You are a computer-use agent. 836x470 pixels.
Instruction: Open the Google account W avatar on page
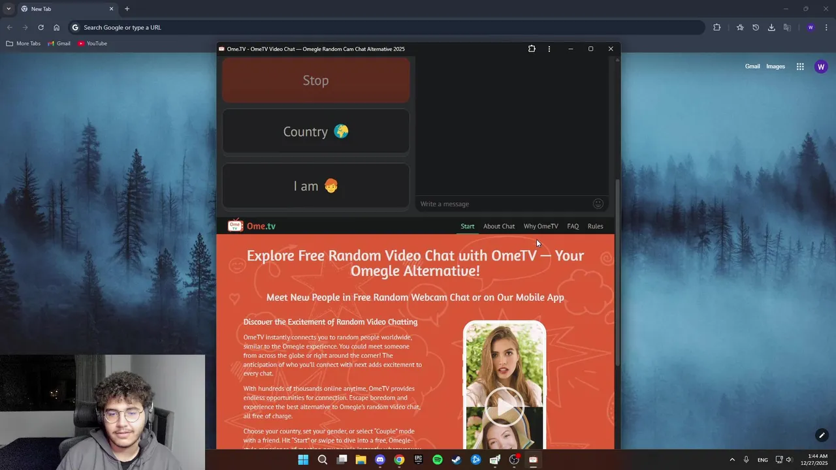coord(821,67)
